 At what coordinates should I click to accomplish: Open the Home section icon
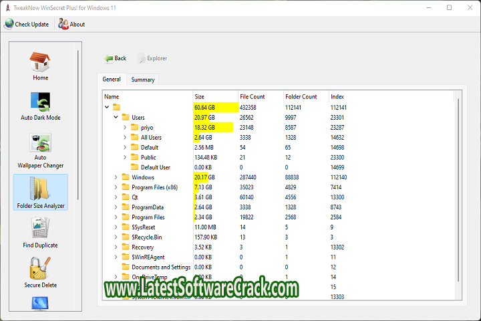(40, 62)
